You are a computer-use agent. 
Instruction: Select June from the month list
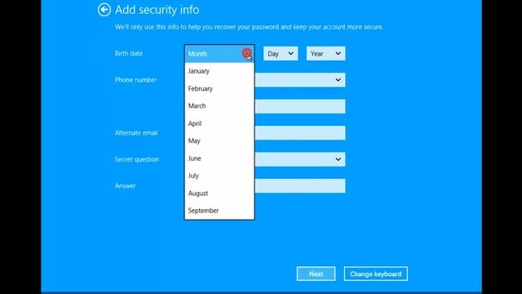pos(219,158)
